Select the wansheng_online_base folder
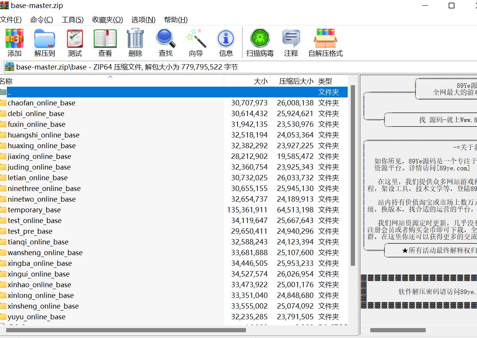 (174, 252)
